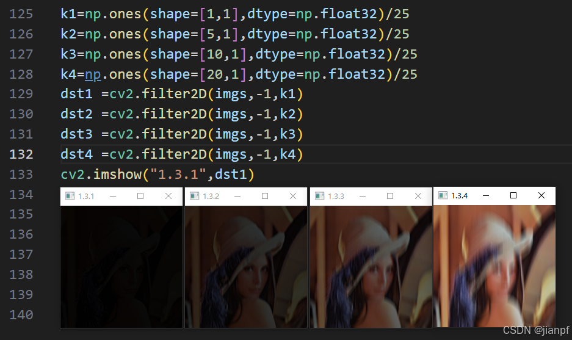Click line number 126 in the gutter
The image size is (572, 340).
21,34
